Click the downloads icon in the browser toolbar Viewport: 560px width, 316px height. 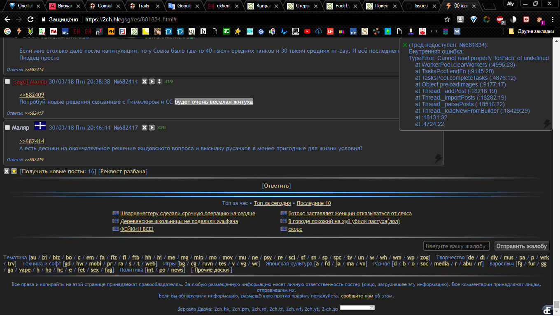coord(460,19)
